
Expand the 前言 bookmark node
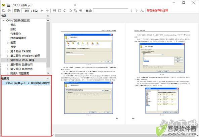[8, 43]
